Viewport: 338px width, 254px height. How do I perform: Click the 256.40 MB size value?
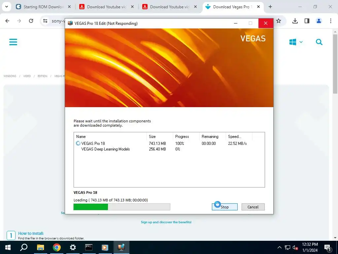coord(157,149)
